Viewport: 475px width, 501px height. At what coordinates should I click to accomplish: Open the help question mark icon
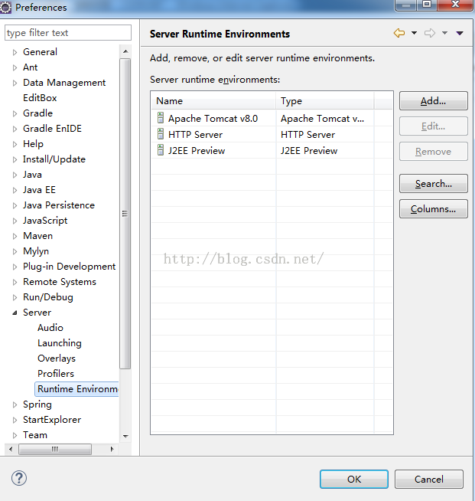coord(20,478)
